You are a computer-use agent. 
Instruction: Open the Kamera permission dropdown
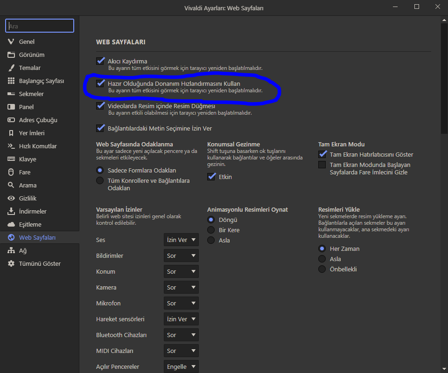pos(181,287)
